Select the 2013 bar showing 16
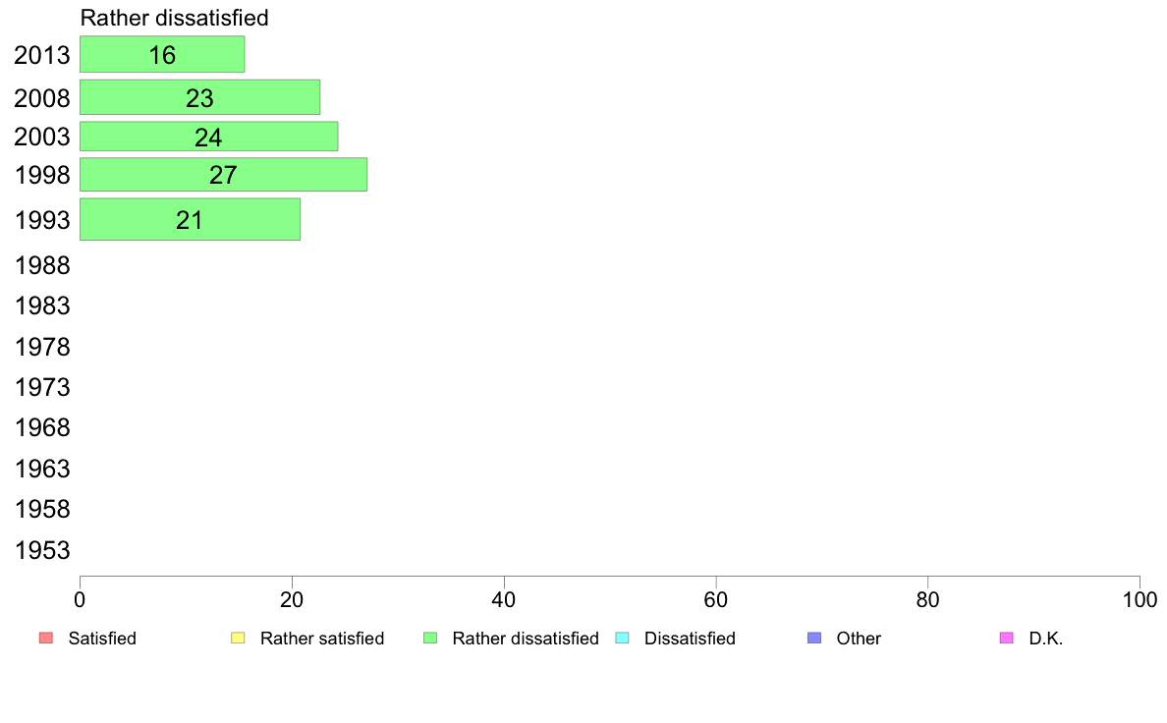1167x723 pixels. 162,54
